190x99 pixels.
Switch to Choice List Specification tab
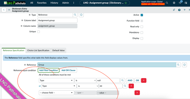click(x=38, y=50)
